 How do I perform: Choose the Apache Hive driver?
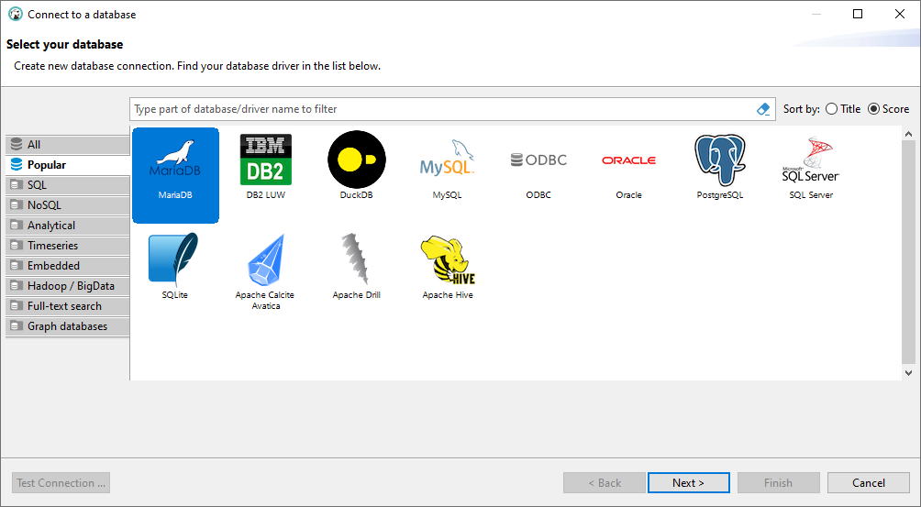tap(447, 260)
